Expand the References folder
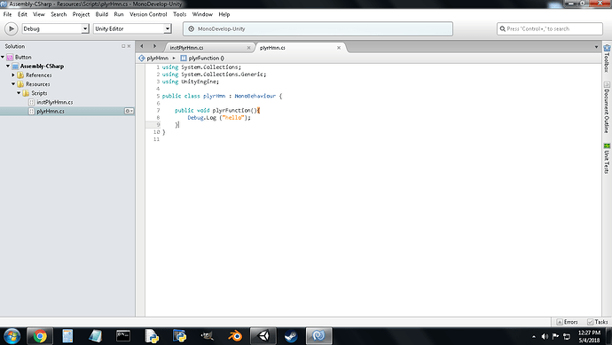Viewport: 612px width, 345px height. [13, 74]
